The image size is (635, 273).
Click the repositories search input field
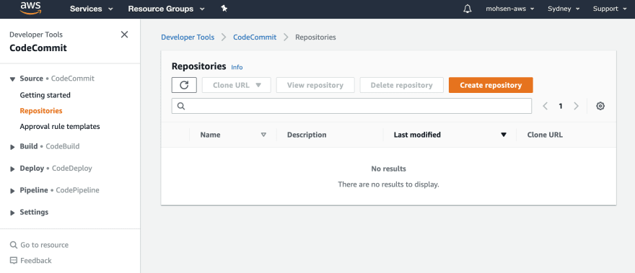coord(351,106)
